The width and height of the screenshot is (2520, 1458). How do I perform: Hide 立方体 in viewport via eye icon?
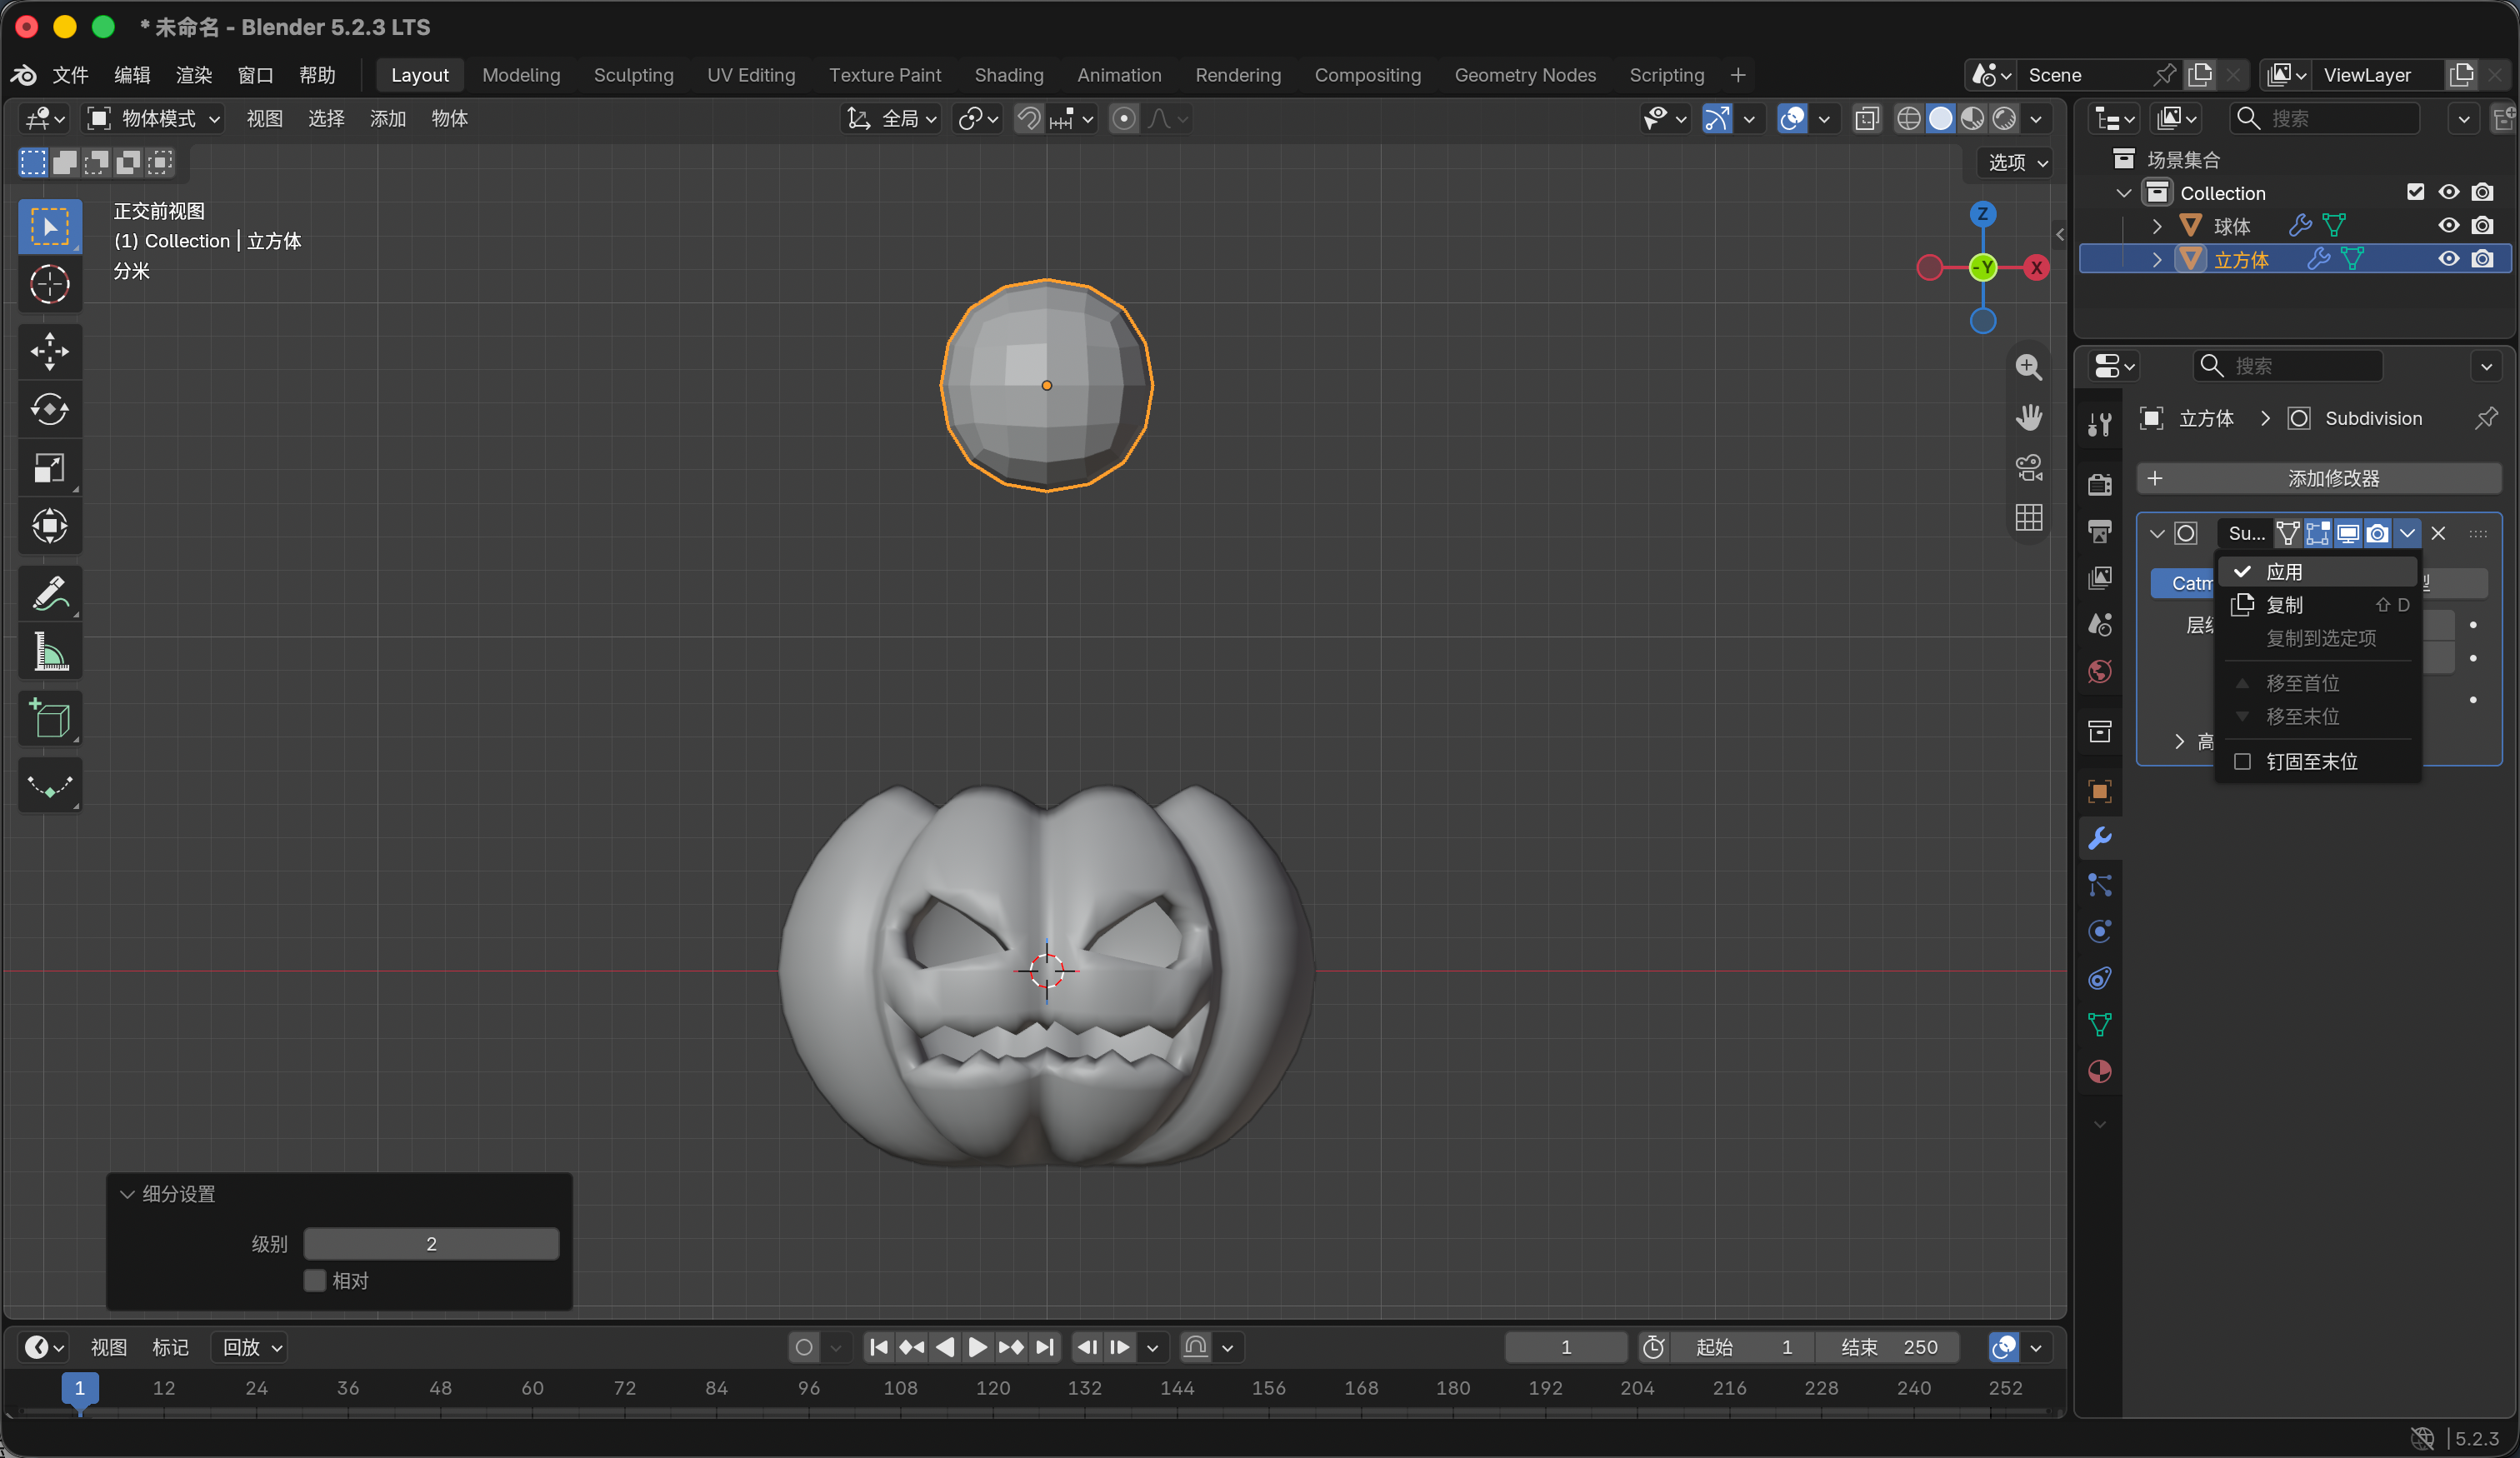(x=2448, y=259)
